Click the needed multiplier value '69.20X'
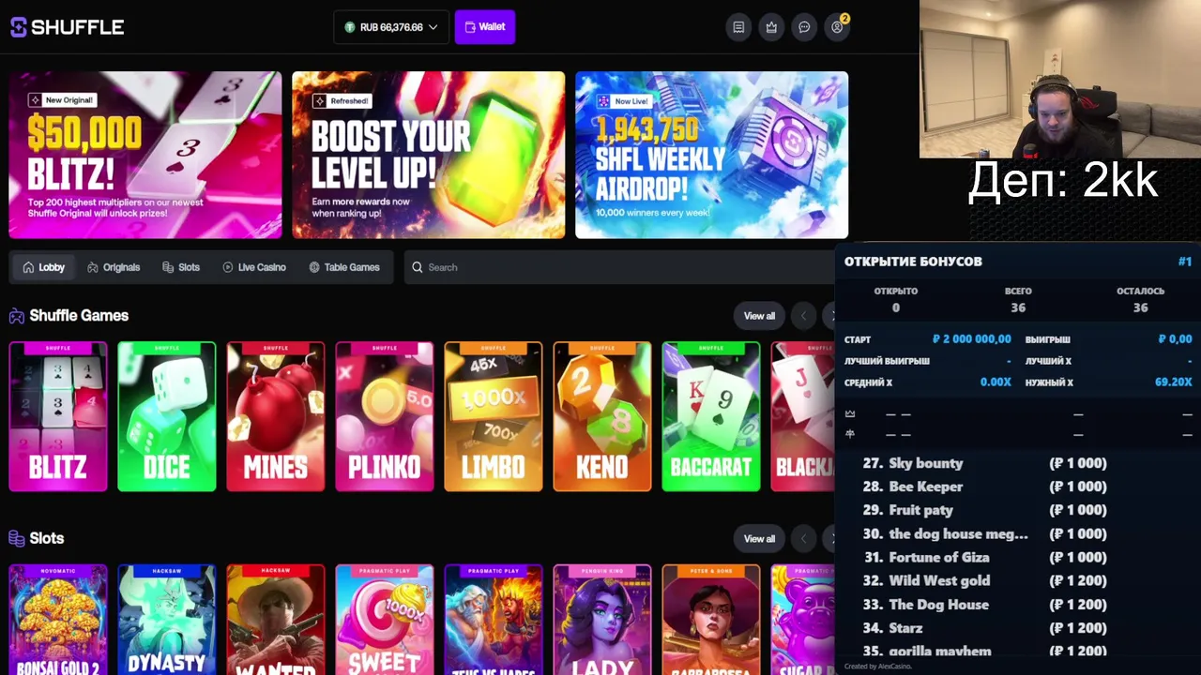1201x675 pixels. 1173,382
